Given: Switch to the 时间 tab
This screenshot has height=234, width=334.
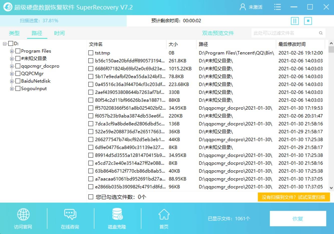Looking at the screenshot, I should pos(59,33).
